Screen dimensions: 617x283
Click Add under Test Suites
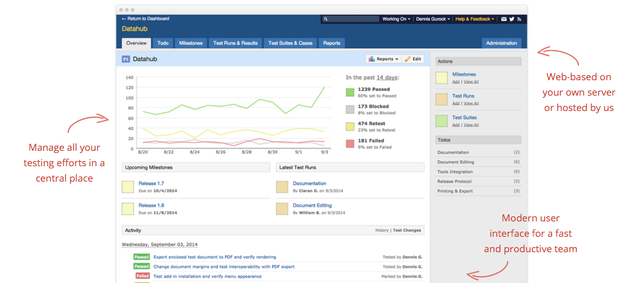(456, 125)
